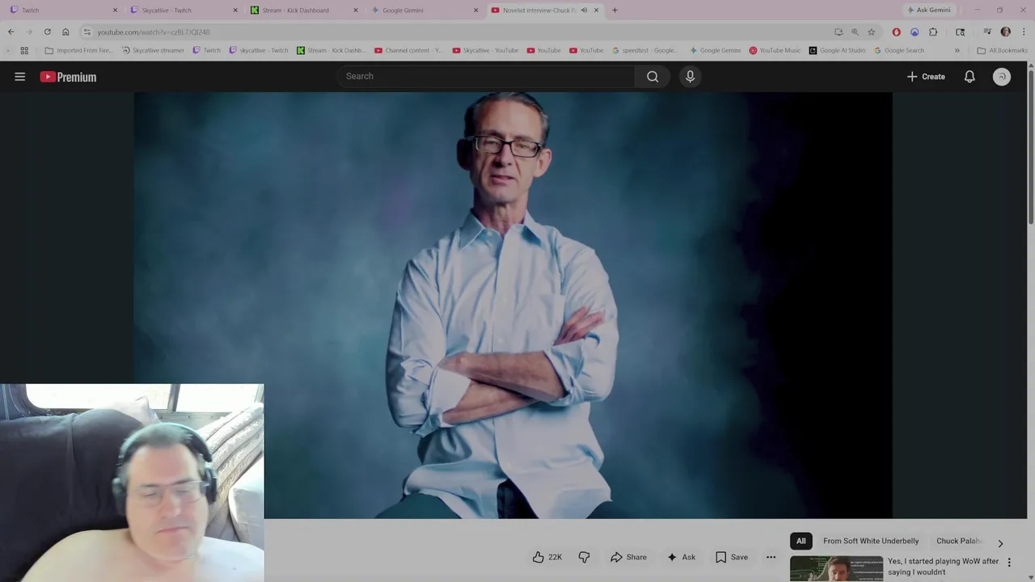Open options for the WoW video suggestion
Screen dimensions: 1035x582
1008,562
